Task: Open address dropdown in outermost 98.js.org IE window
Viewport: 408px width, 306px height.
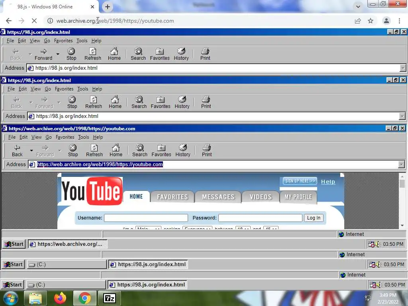Action: [x=403, y=68]
